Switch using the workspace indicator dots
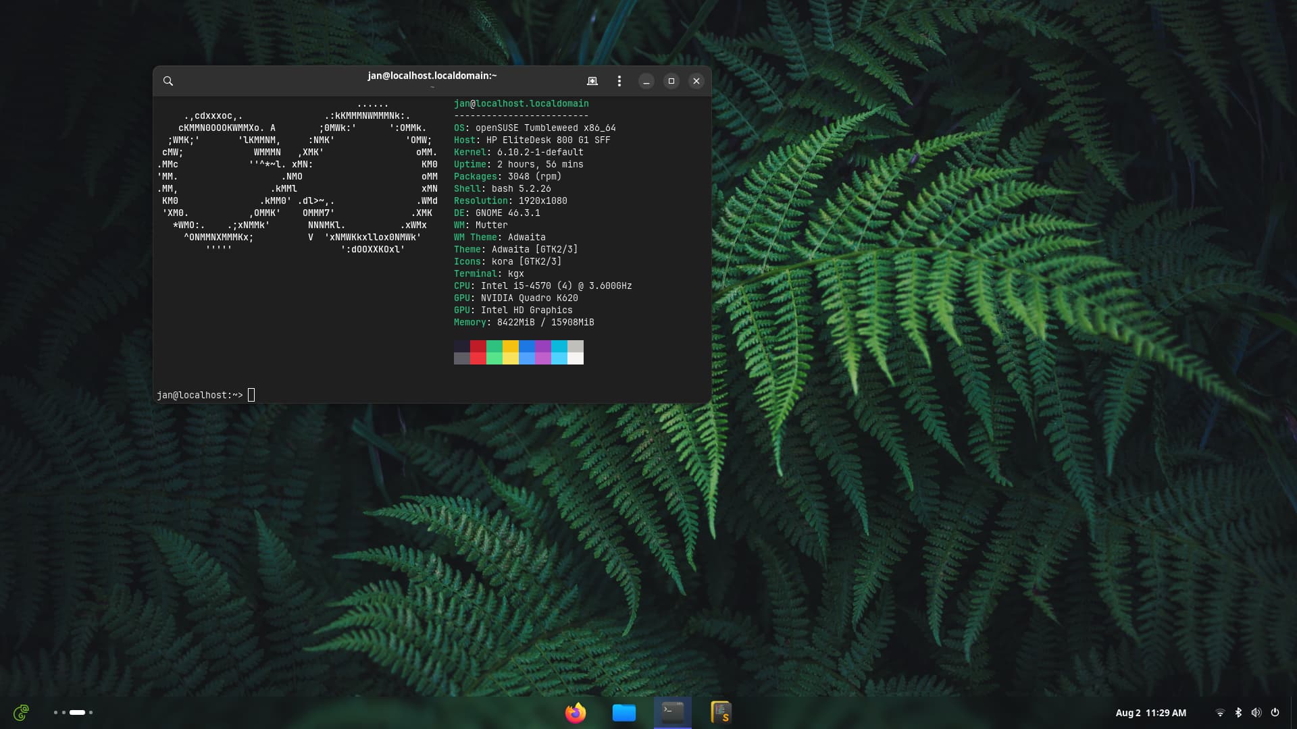 [x=73, y=713]
